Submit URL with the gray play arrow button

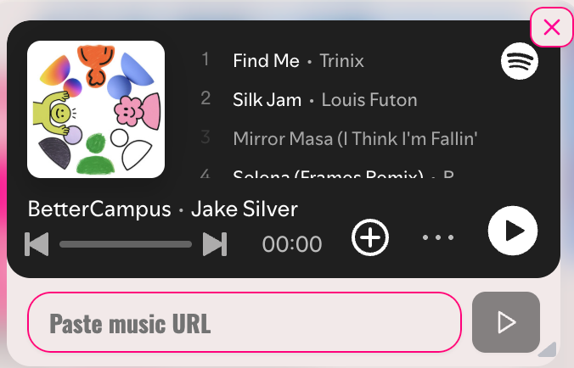coord(506,322)
